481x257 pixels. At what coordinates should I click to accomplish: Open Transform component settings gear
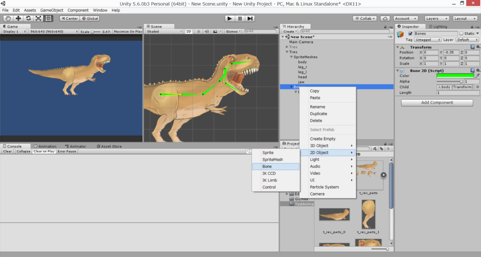coord(478,47)
